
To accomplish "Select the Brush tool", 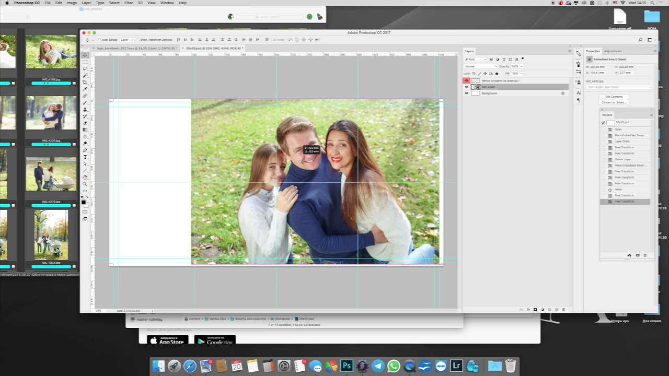I will (85, 103).
